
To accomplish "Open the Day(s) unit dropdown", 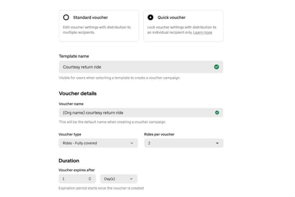I will click(119, 179).
